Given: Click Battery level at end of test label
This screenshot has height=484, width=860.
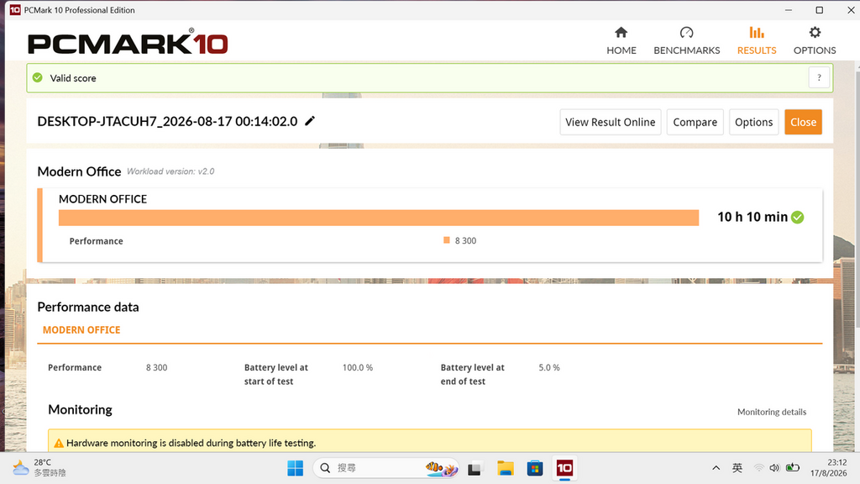Looking at the screenshot, I should click(x=472, y=374).
